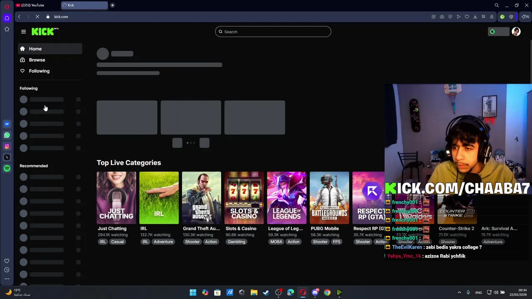Open Windows Start menu
The image size is (532, 299).
pos(193,292)
